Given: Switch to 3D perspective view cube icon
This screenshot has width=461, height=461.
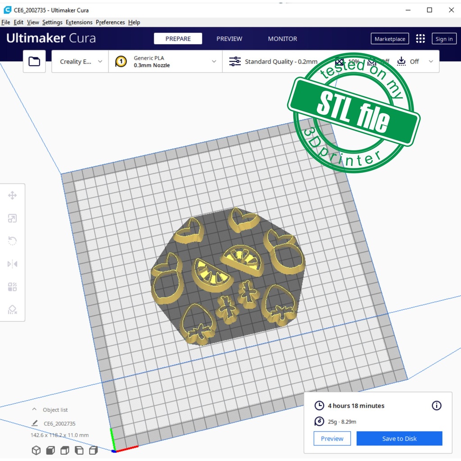Looking at the screenshot, I should click(x=36, y=450).
